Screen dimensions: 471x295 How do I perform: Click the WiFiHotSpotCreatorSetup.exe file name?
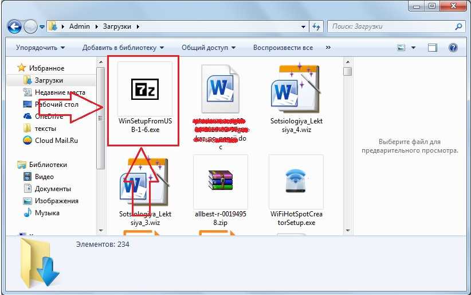tap(296, 218)
